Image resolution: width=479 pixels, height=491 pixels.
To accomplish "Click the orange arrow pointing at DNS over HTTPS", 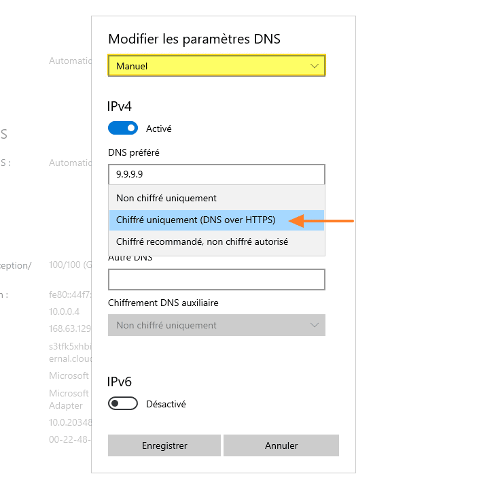I will tap(322, 220).
